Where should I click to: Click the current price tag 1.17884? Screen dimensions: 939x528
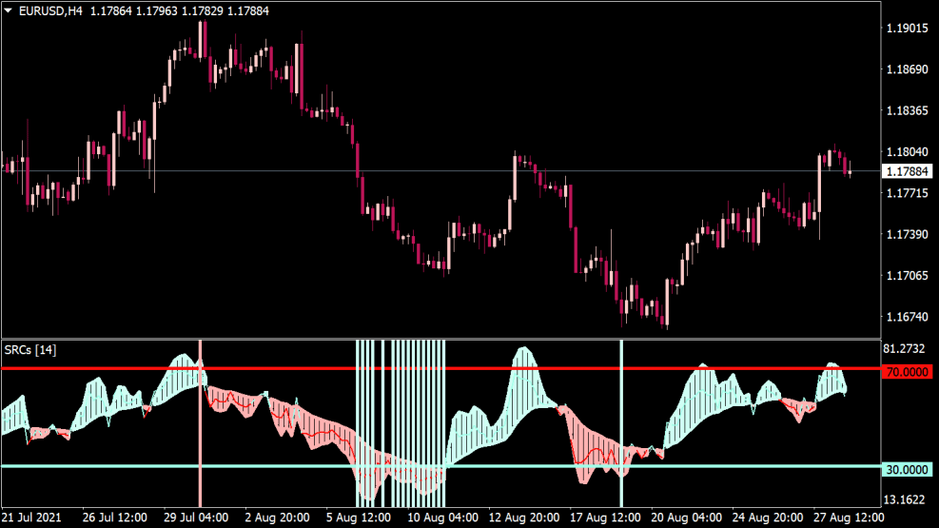pos(907,172)
